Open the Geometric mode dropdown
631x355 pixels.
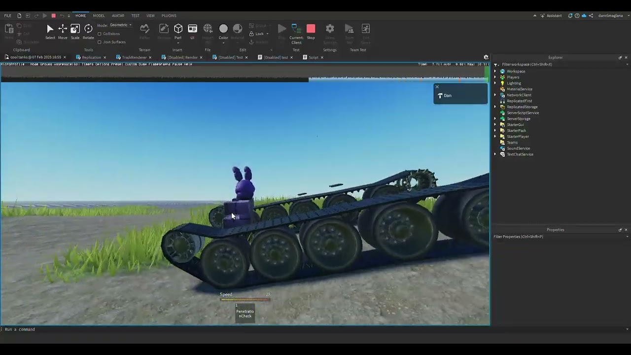click(x=121, y=25)
